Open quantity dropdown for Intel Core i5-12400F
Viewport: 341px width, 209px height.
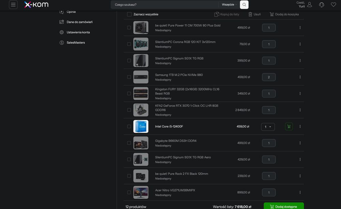coord(268,127)
